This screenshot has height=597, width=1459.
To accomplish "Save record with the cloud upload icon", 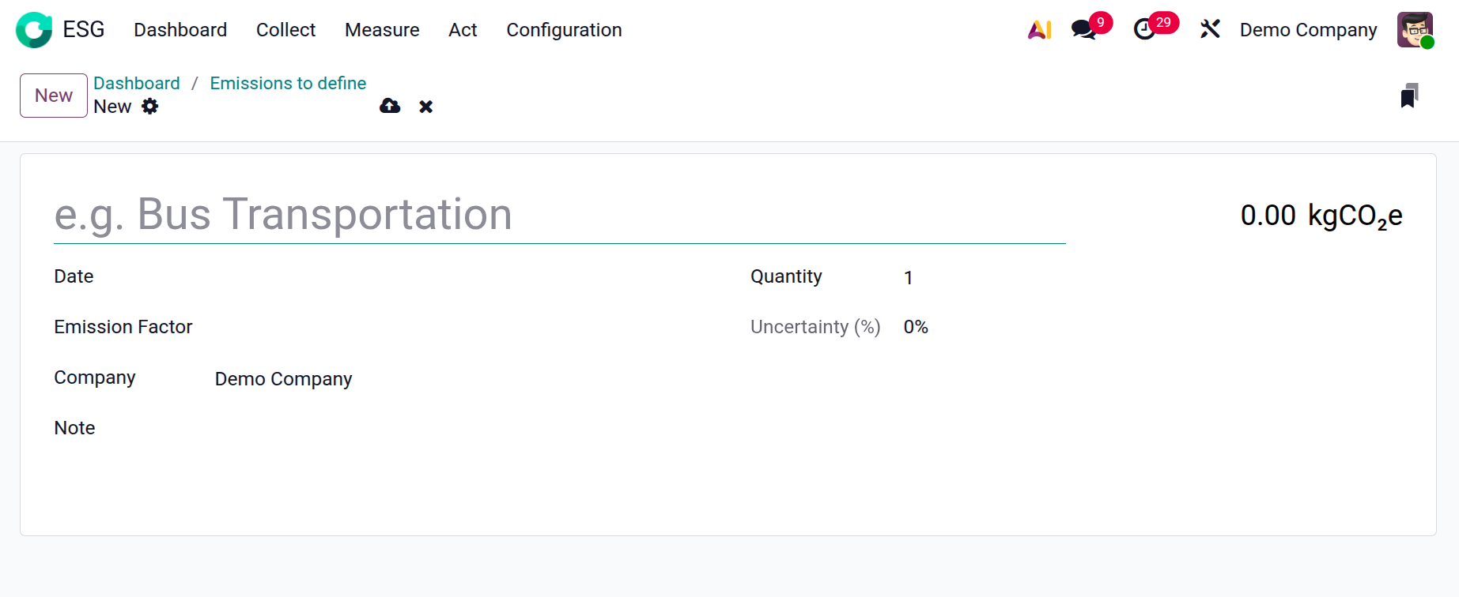I will (x=390, y=107).
